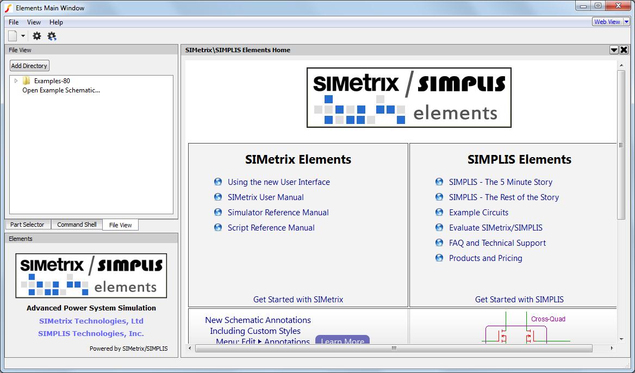The width and height of the screenshot is (635, 373).
Task: Click the double gear settings icon
Action: (52, 36)
